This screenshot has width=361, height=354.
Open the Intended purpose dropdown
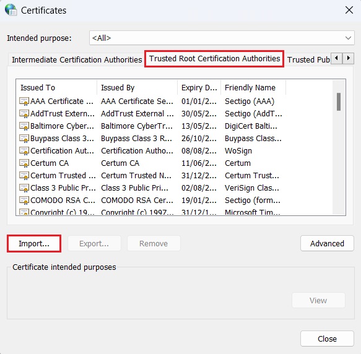(x=222, y=38)
